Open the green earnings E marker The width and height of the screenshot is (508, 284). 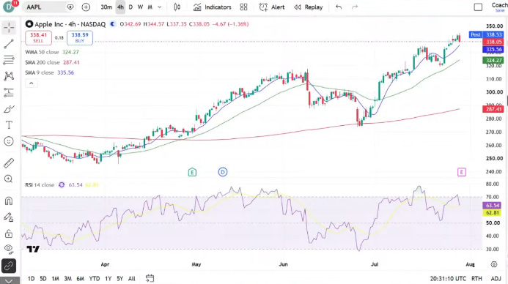tap(192, 172)
